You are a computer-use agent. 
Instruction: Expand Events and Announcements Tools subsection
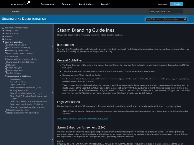point(6,59)
